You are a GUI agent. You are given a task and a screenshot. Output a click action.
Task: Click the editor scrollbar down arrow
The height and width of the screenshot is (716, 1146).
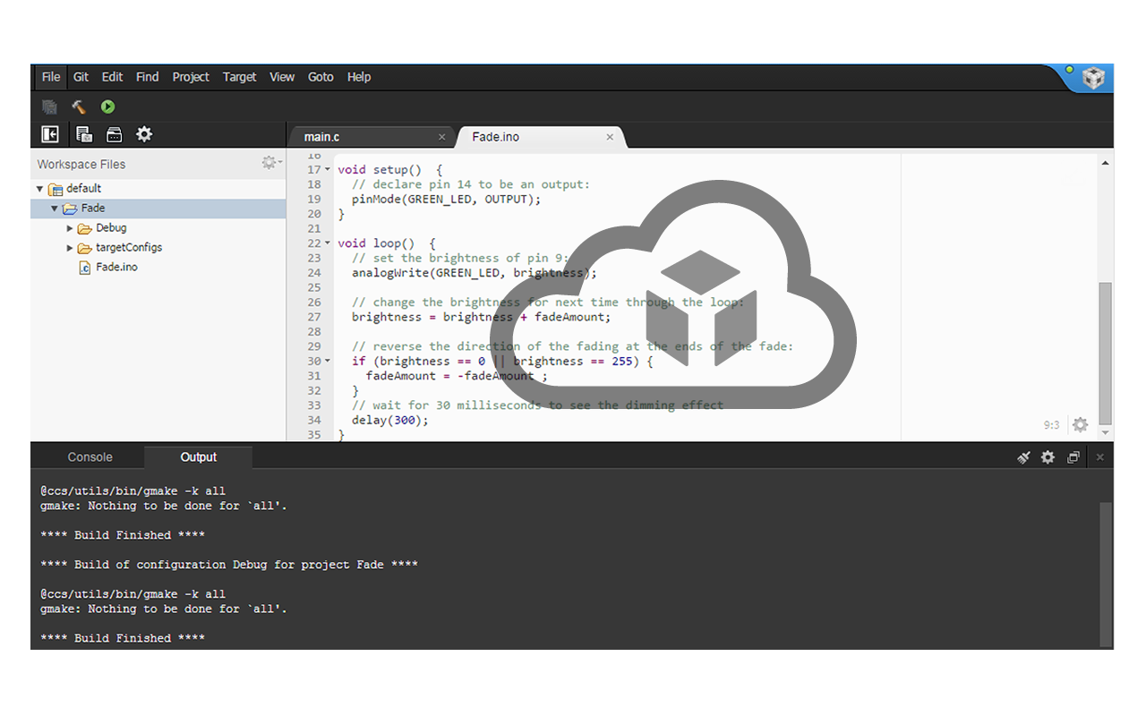point(1106,432)
